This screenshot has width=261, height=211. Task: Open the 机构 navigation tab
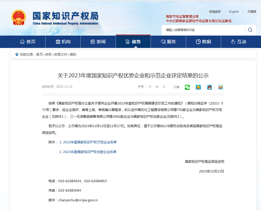pyautogui.click(x=63, y=42)
